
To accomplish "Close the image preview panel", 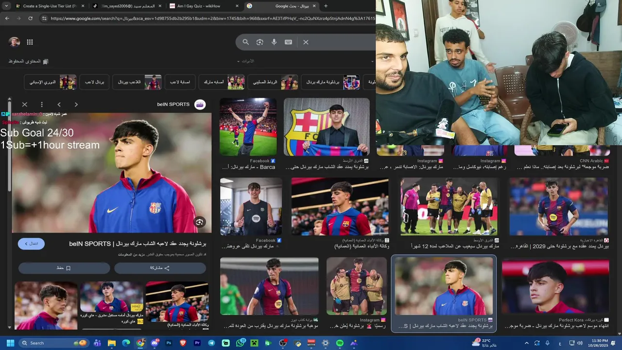I will point(24,105).
